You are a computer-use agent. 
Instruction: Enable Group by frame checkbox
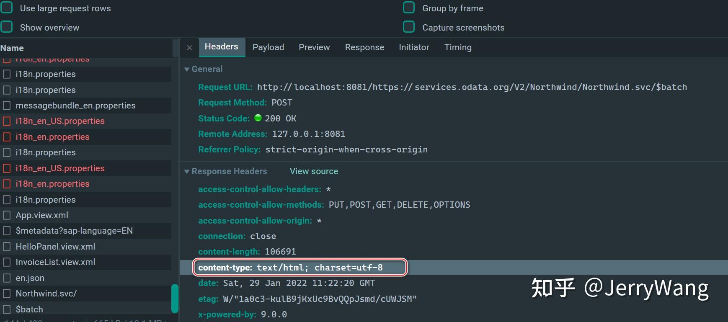coord(409,8)
